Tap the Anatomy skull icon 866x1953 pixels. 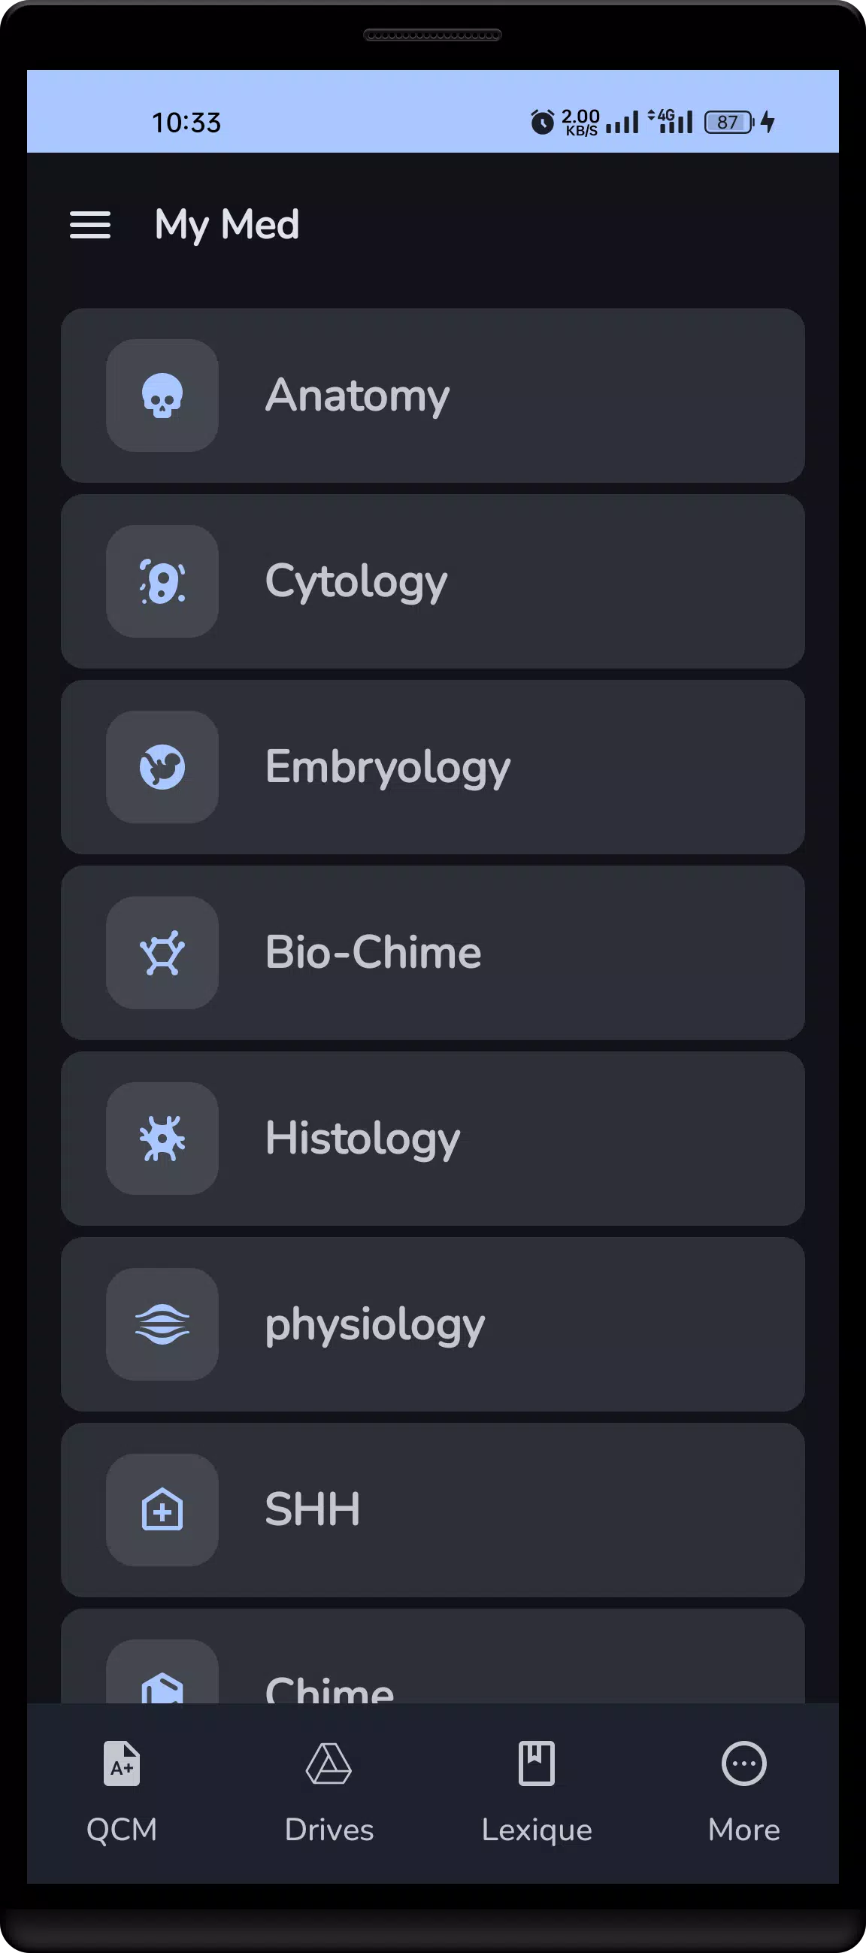click(162, 396)
